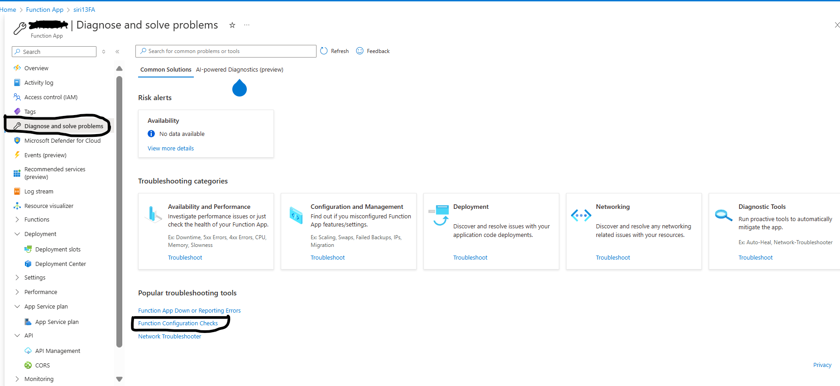Click the API Management cloud icon
This screenshot has height=386, width=840.
[28, 351]
